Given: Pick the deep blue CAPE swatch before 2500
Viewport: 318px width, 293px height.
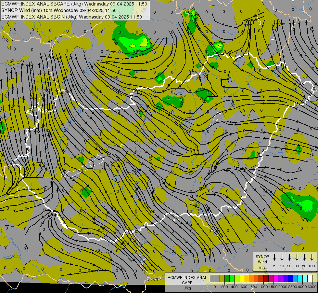Looking at the screenshot, I should coord(290,278).
